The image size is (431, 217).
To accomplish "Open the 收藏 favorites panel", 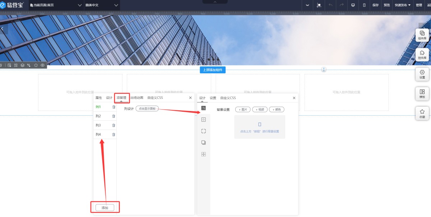I will (x=422, y=114).
